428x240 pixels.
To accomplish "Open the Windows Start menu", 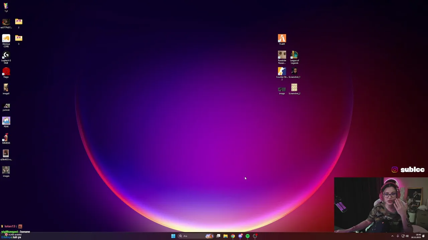I will coord(173,236).
